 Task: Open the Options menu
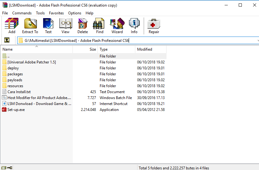click(x=75, y=13)
